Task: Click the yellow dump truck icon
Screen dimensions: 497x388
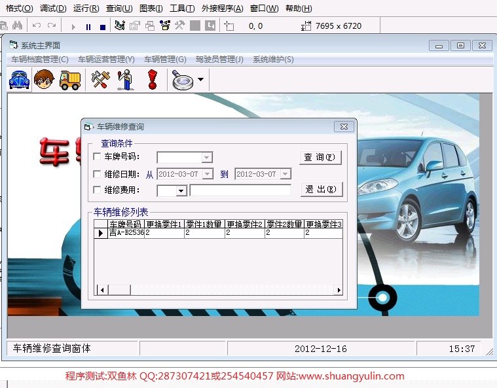Action: (x=69, y=80)
